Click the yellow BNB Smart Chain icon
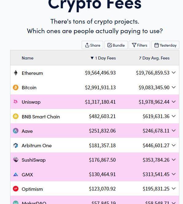183x204 pixels. (x=16, y=116)
